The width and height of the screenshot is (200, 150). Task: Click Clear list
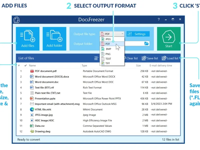132,58
